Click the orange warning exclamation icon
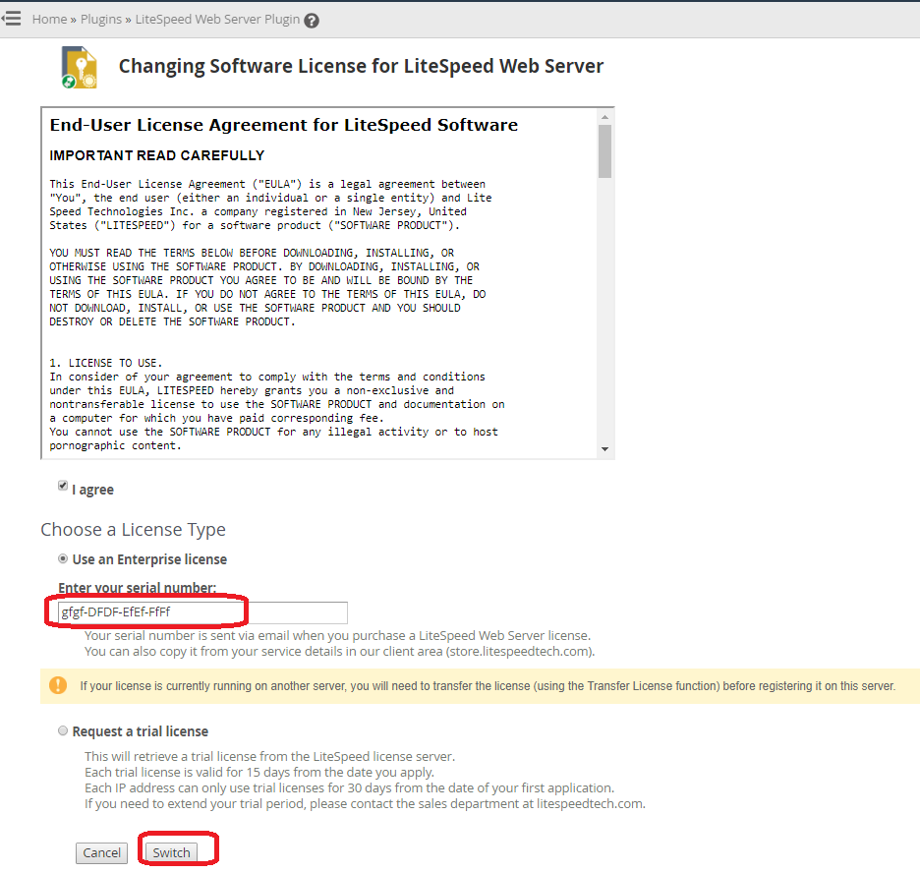 pos(57,685)
